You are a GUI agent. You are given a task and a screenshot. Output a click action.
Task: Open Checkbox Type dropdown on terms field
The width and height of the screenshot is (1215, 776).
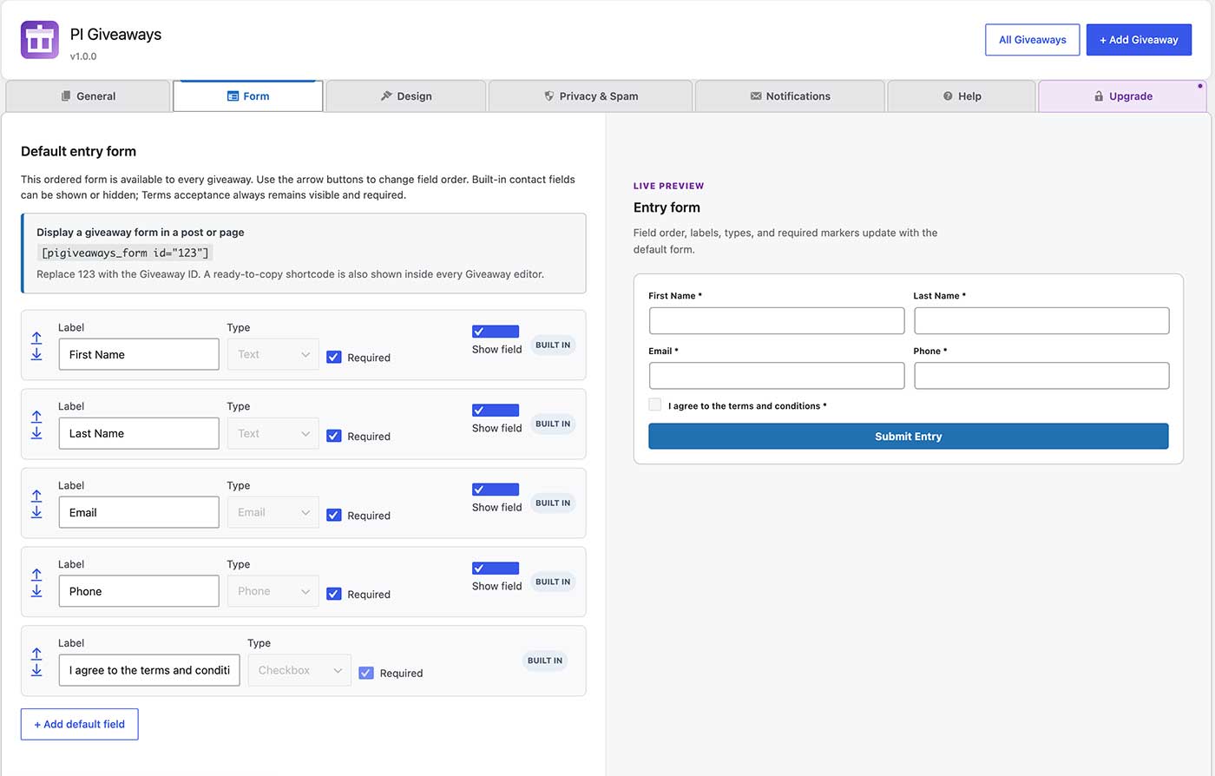[299, 670]
